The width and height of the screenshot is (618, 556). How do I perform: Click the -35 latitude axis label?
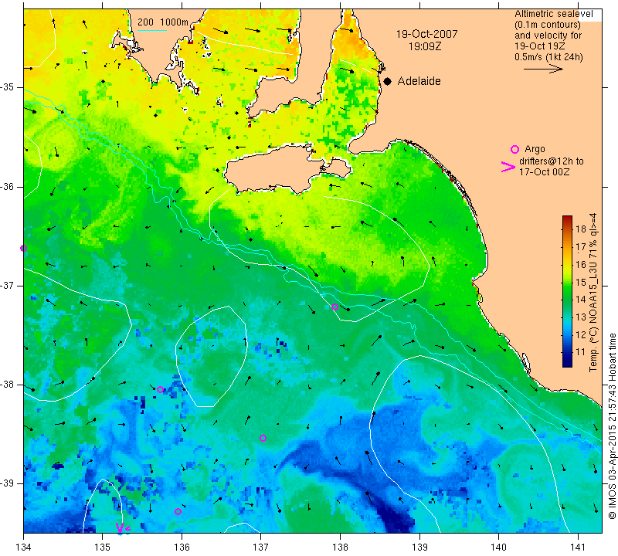(8, 87)
